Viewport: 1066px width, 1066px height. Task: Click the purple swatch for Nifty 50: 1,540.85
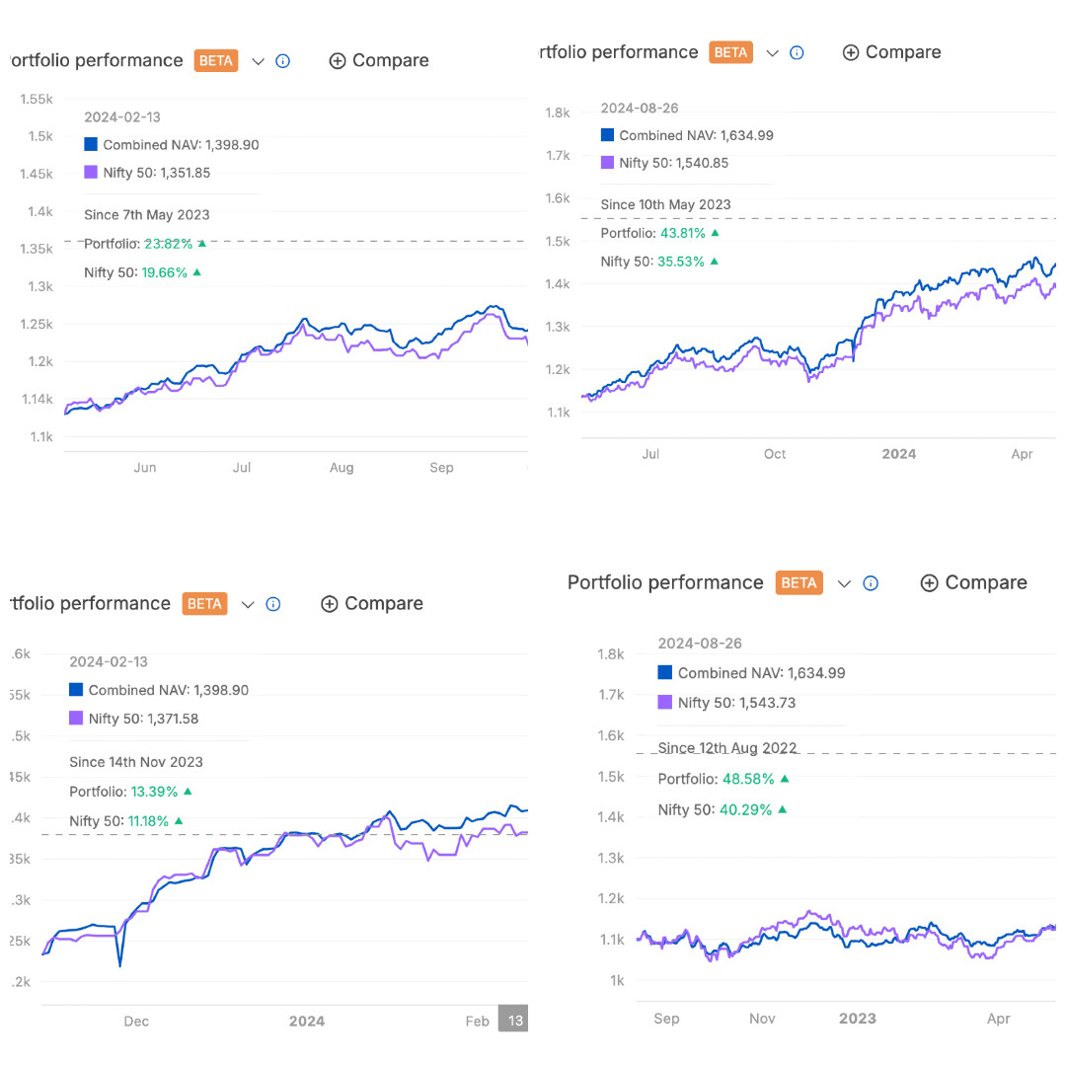[607, 163]
